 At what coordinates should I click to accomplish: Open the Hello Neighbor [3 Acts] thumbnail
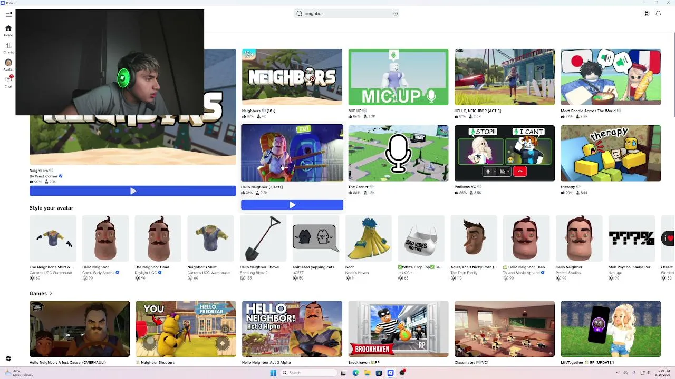(x=292, y=153)
